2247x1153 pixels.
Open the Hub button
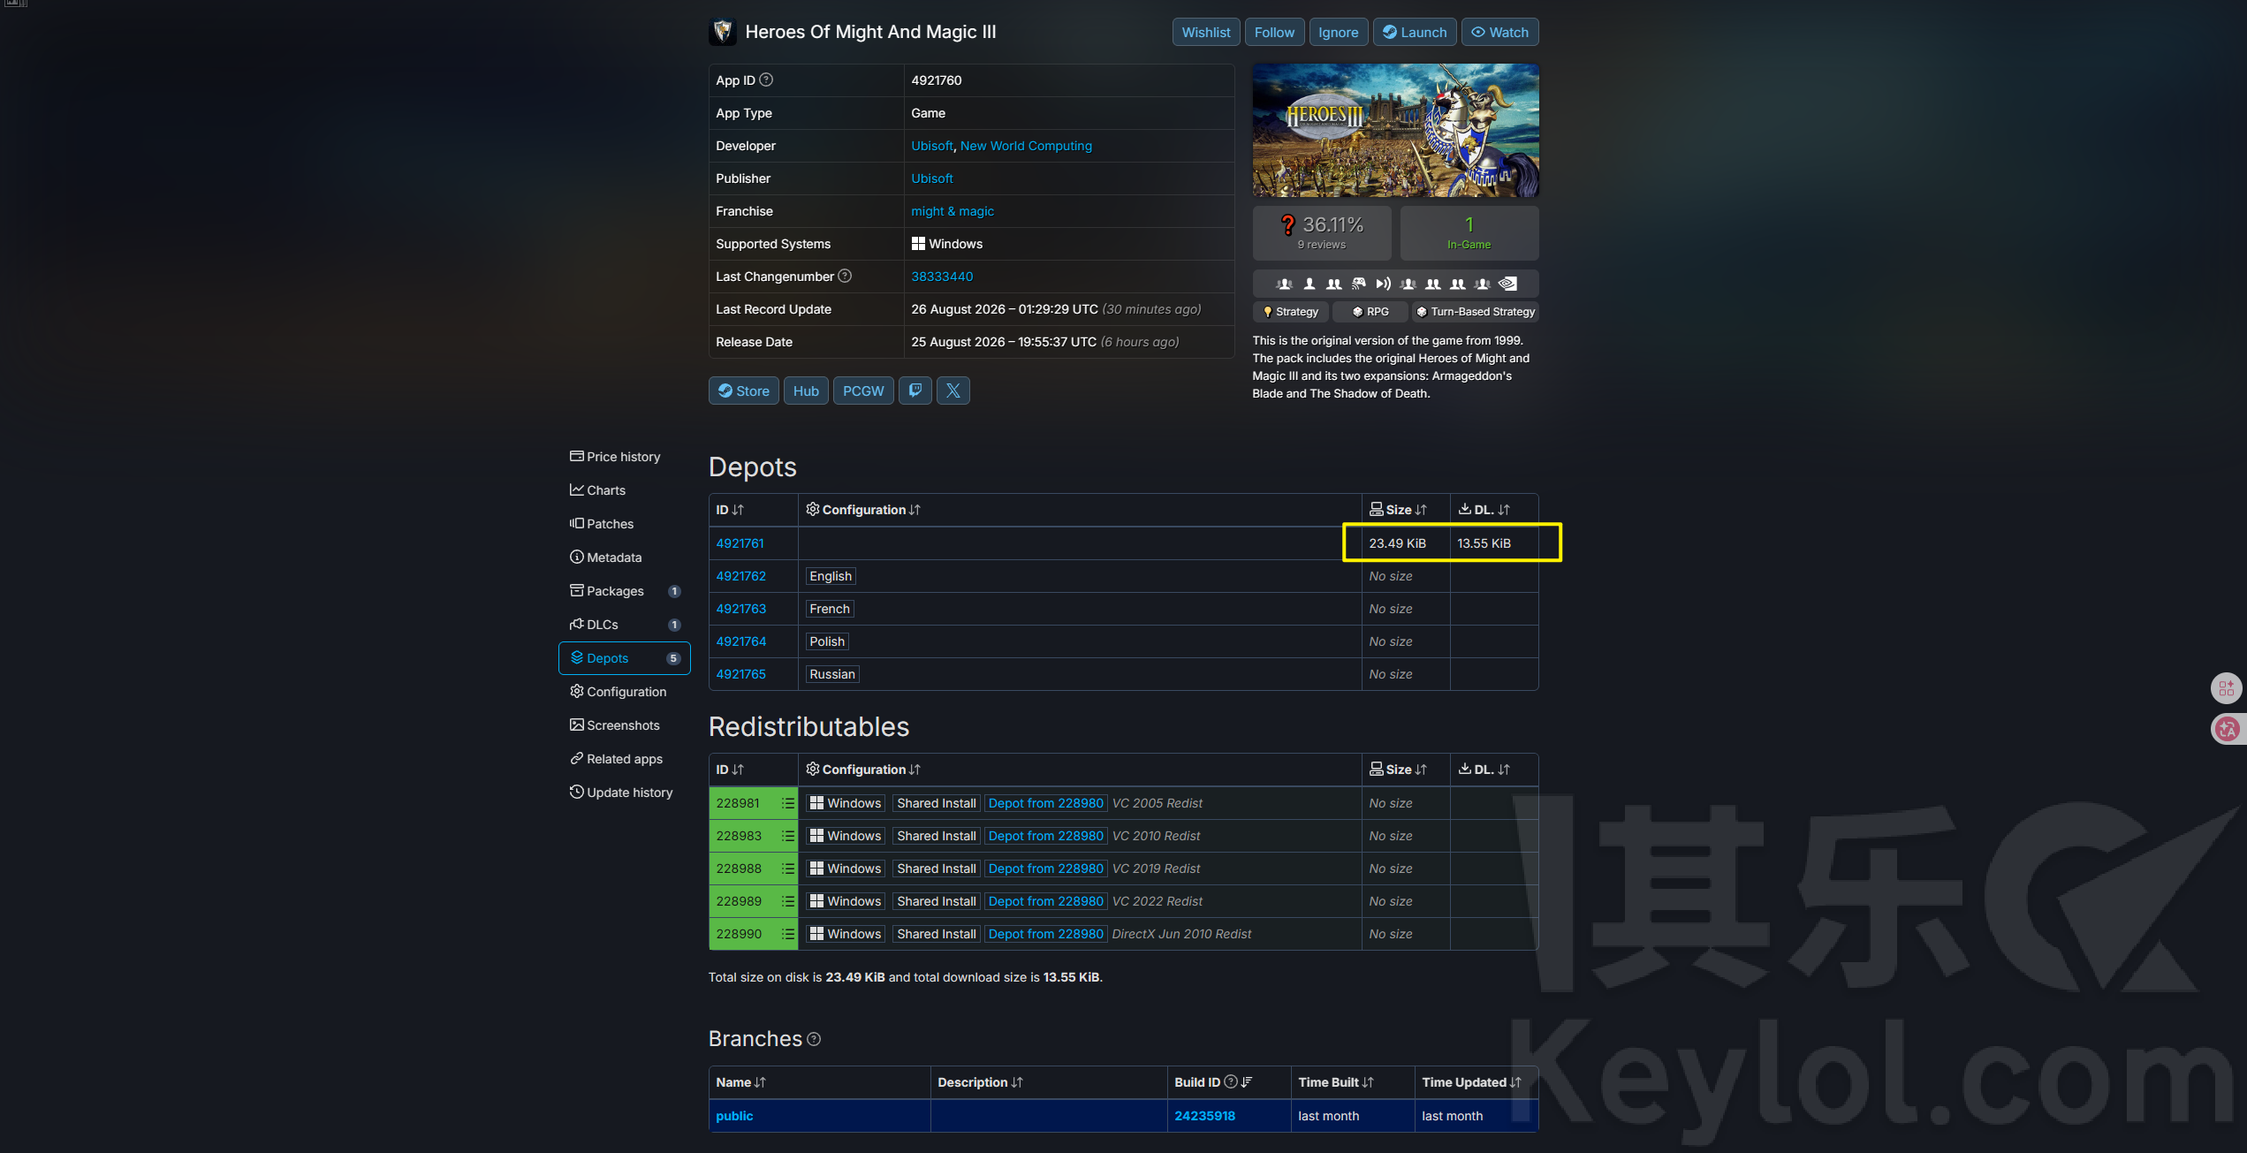pyautogui.click(x=806, y=391)
